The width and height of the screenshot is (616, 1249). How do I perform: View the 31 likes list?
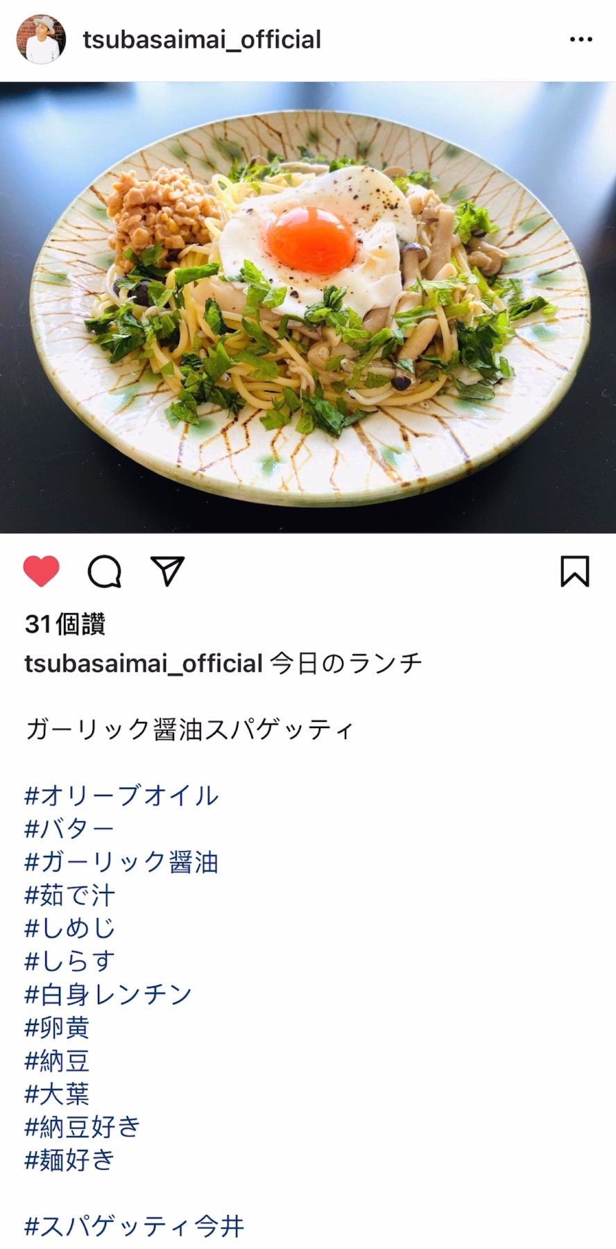coord(65,624)
